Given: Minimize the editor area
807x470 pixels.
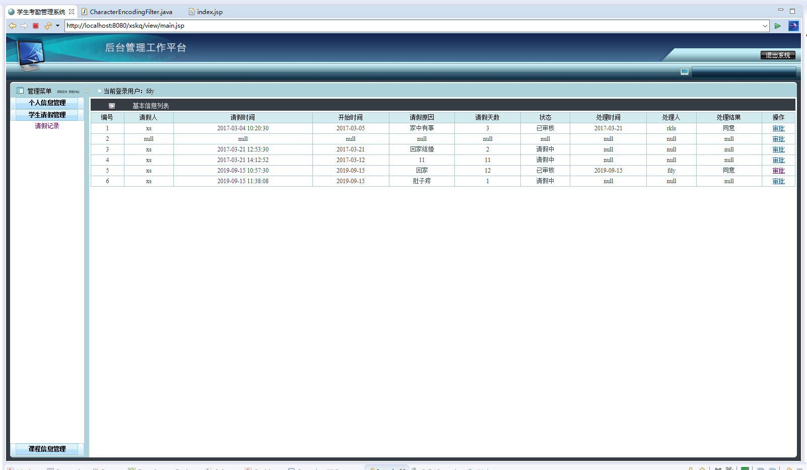Looking at the screenshot, I should (781, 10).
